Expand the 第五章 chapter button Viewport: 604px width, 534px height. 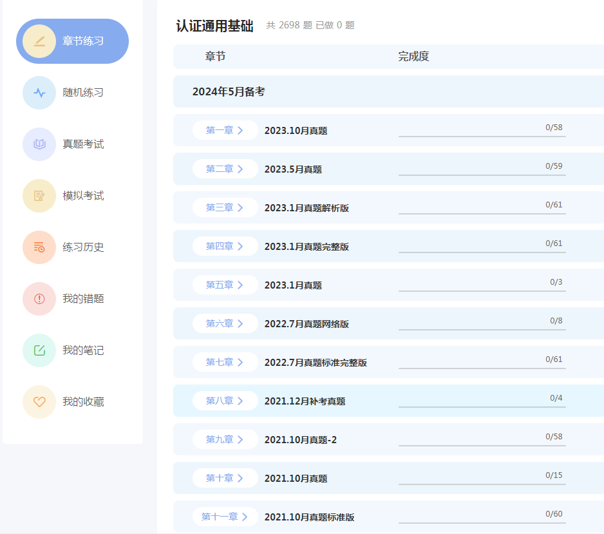[x=225, y=285]
